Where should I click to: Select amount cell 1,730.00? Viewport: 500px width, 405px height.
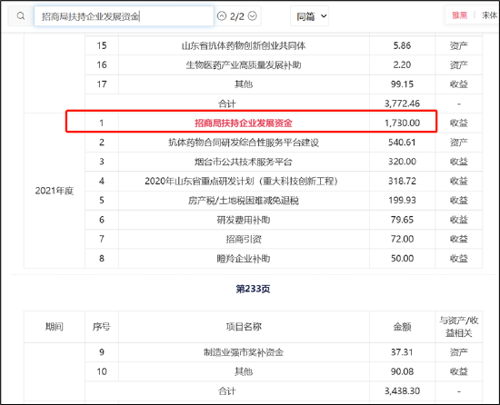(x=402, y=123)
